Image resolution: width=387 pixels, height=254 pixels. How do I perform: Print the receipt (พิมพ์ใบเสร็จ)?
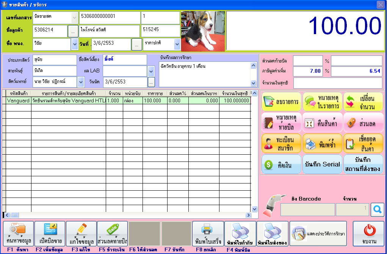click(x=208, y=233)
